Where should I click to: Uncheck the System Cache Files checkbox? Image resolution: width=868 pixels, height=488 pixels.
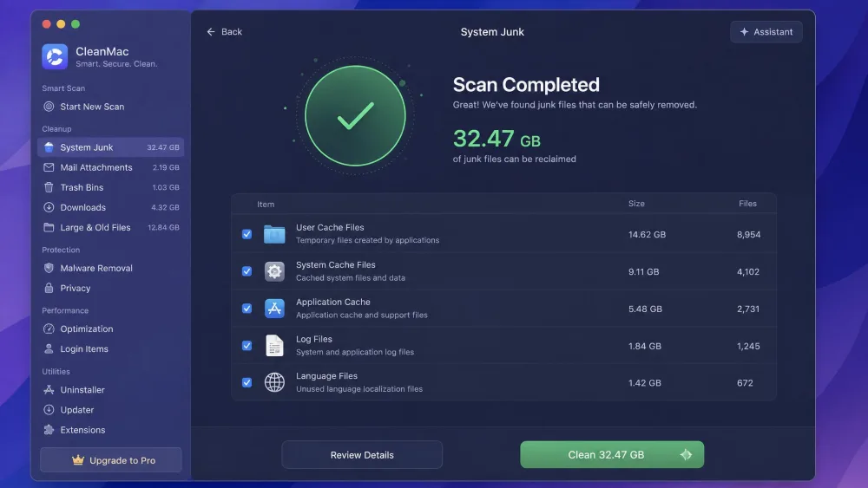click(247, 271)
